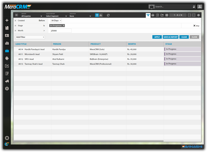Open the 30 Days dropdown
The width and height of the screenshot is (207, 152).
click(56, 20)
